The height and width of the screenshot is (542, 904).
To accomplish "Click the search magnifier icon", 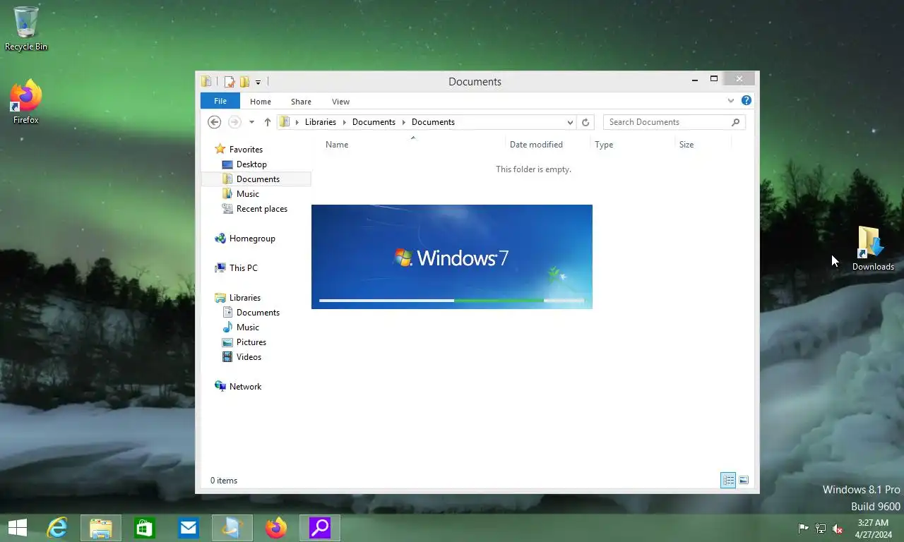I will [x=736, y=122].
